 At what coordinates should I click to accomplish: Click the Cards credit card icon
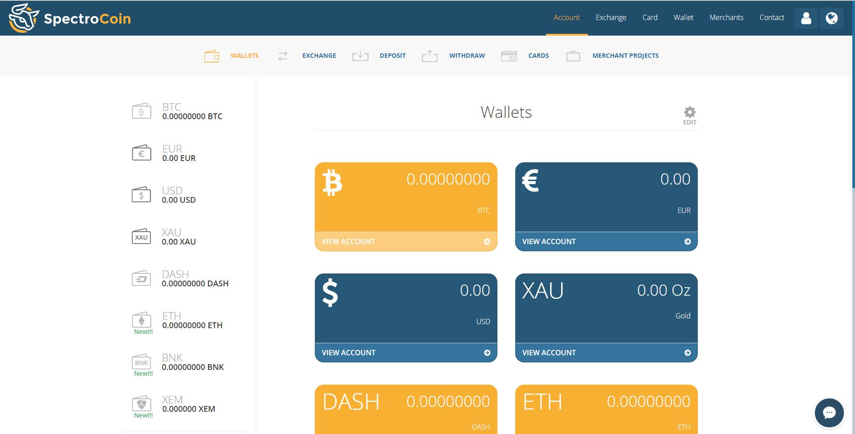tap(509, 56)
